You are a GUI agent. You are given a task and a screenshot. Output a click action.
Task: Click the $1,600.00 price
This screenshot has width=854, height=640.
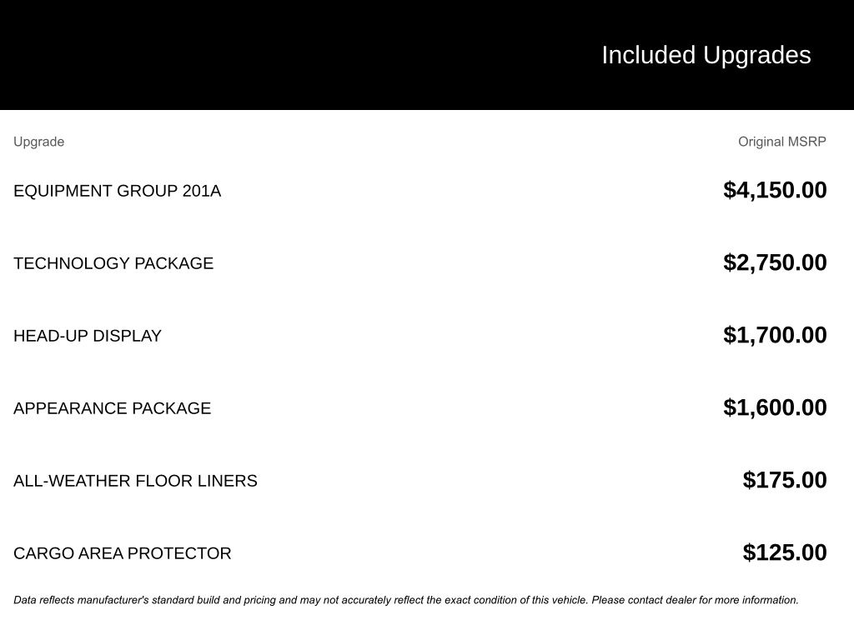[775, 407]
